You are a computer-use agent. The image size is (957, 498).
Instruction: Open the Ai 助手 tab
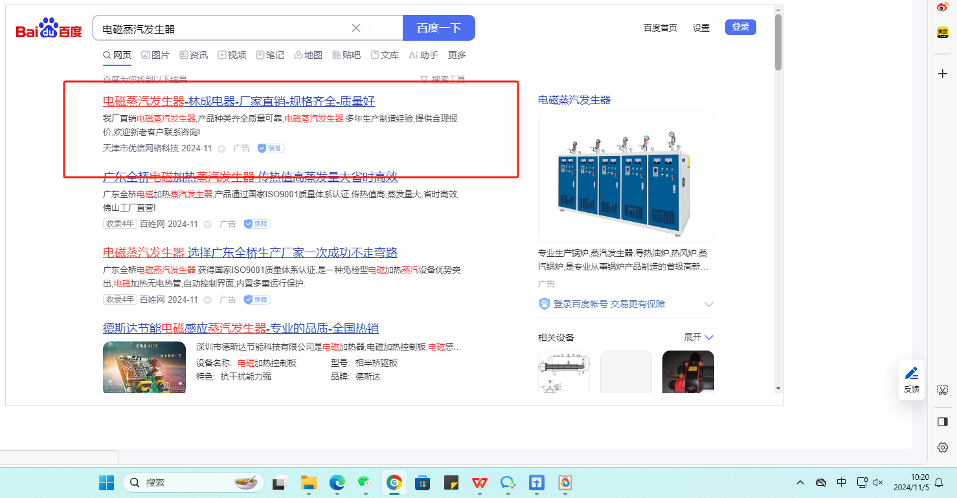423,55
